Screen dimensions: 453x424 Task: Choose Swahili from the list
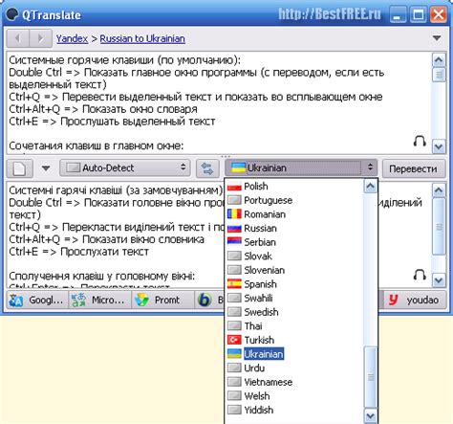coord(294,298)
